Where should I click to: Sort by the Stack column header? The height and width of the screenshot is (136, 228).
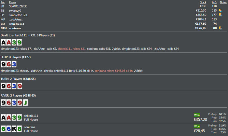click(x=203, y=2)
